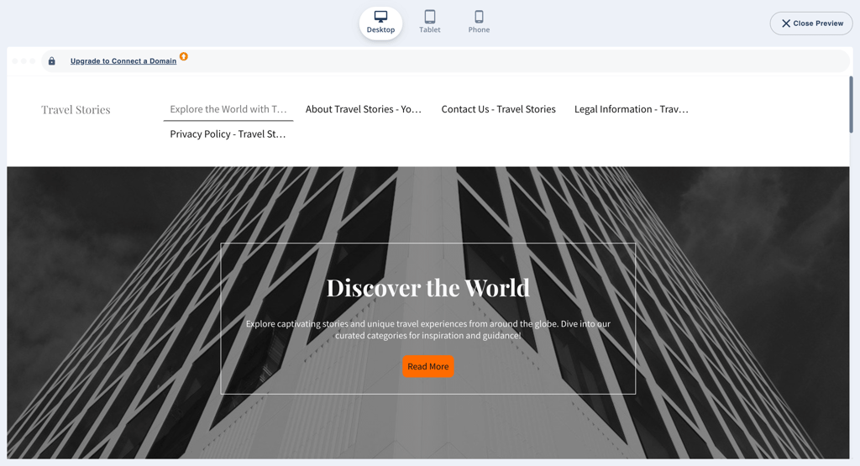Click the Travel Stories site logo
This screenshot has width=860, height=466.
(x=76, y=110)
